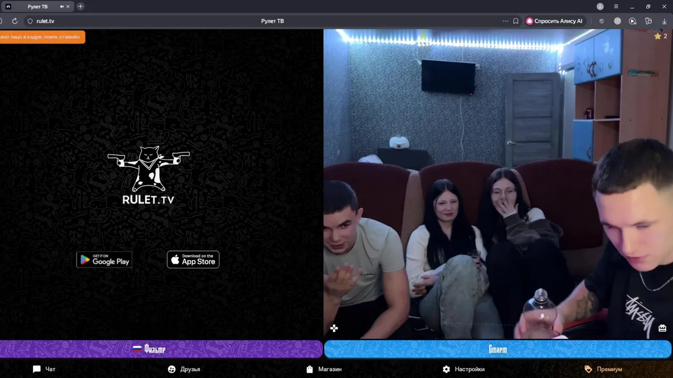The width and height of the screenshot is (673, 378).
Task: Bookmark this page
Action: [516, 21]
